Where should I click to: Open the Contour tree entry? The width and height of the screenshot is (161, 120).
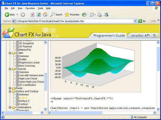coord(23,104)
